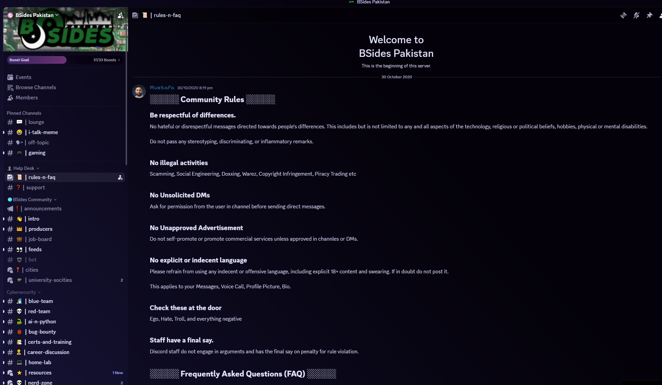This screenshot has width=662, height=385.
Task: Open the cities forum channel
Action: coord(64,270)
